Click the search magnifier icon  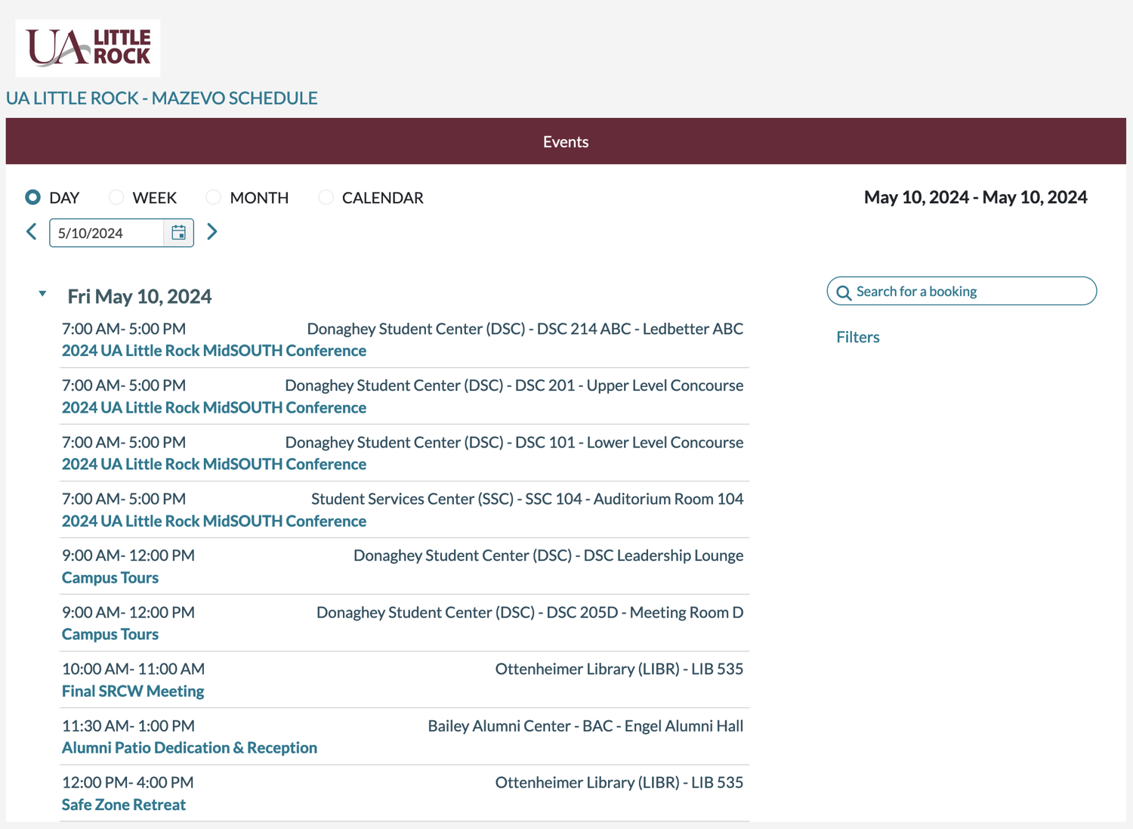(x=844, y=292)
